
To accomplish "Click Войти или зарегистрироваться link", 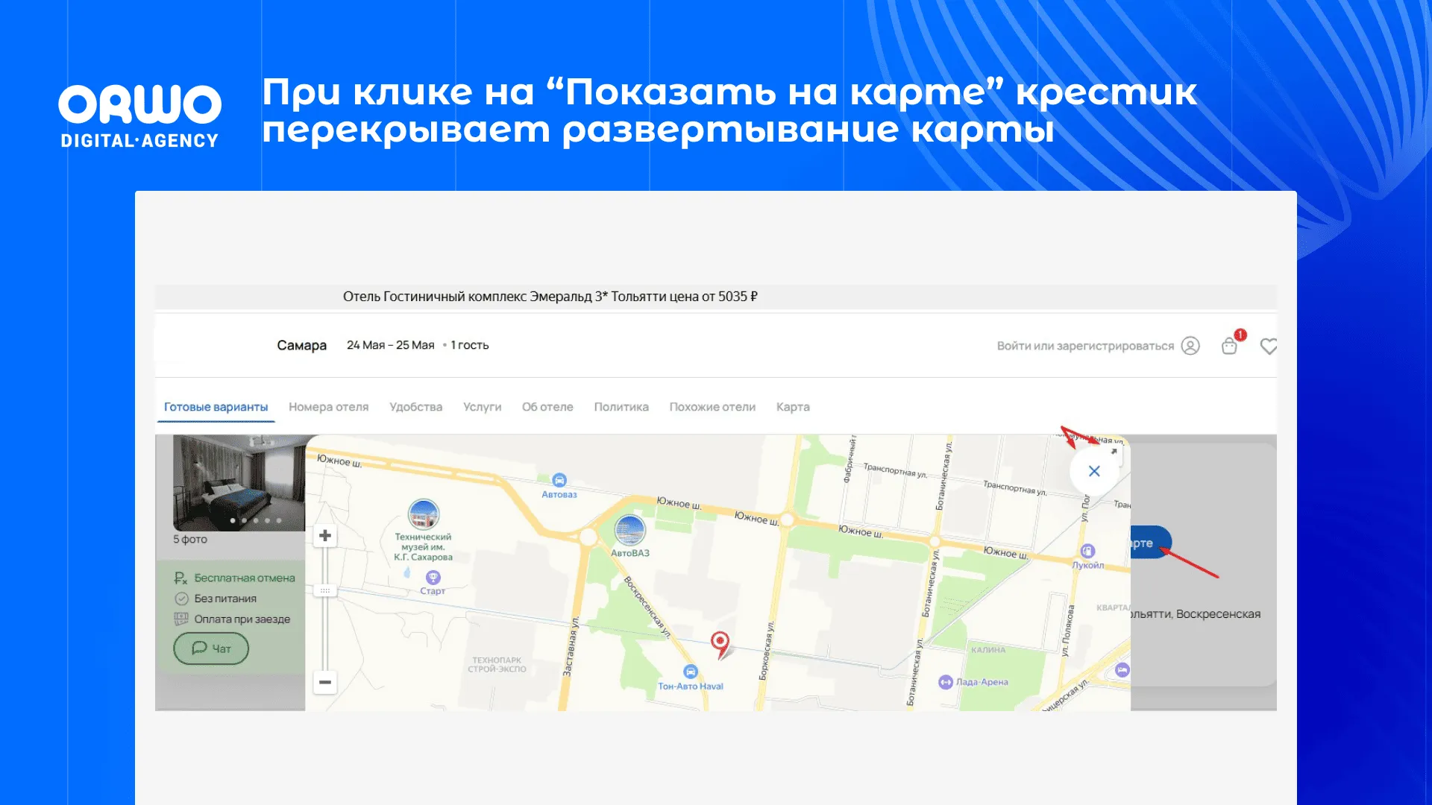I will point(1085,346).
